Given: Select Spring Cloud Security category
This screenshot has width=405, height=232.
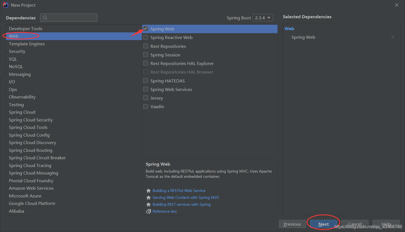Looking at the screenshot, I should point(74,120).
